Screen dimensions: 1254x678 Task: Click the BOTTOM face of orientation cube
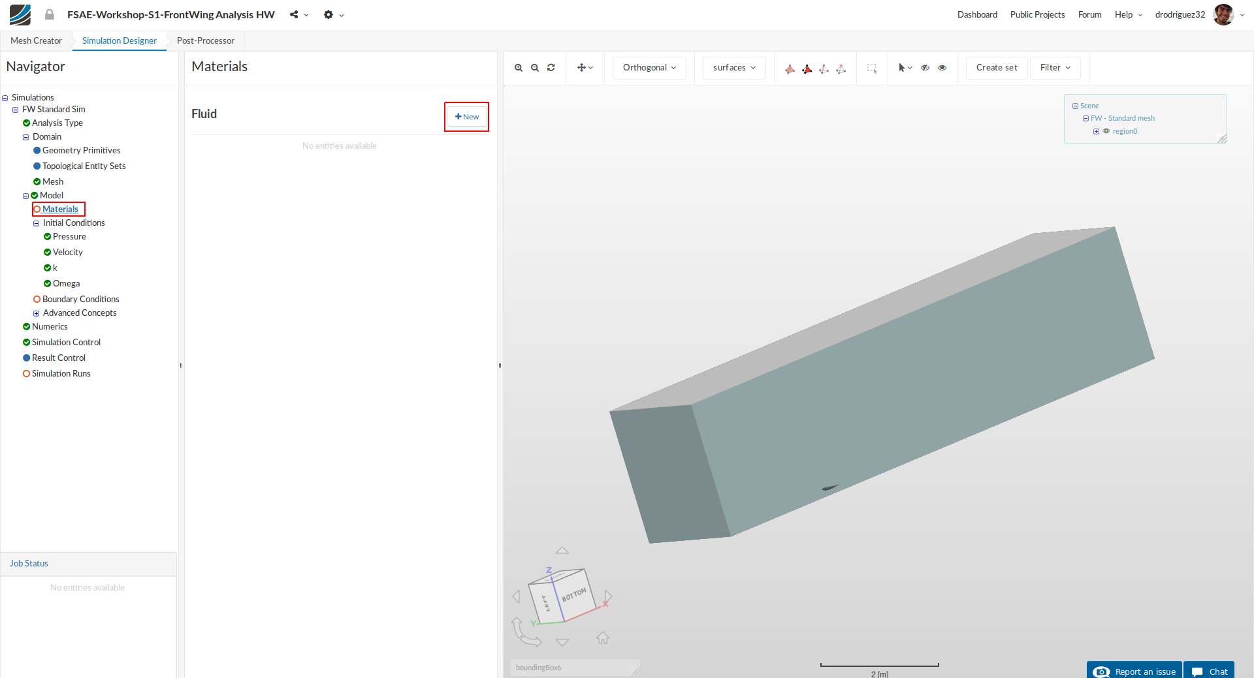(x=574, y=594)
